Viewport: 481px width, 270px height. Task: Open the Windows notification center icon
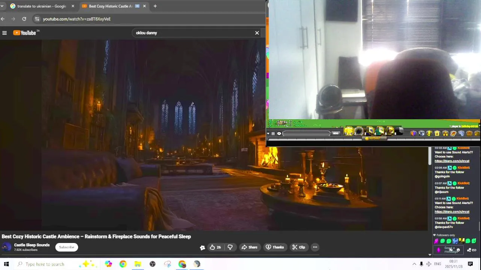point(470,264)
